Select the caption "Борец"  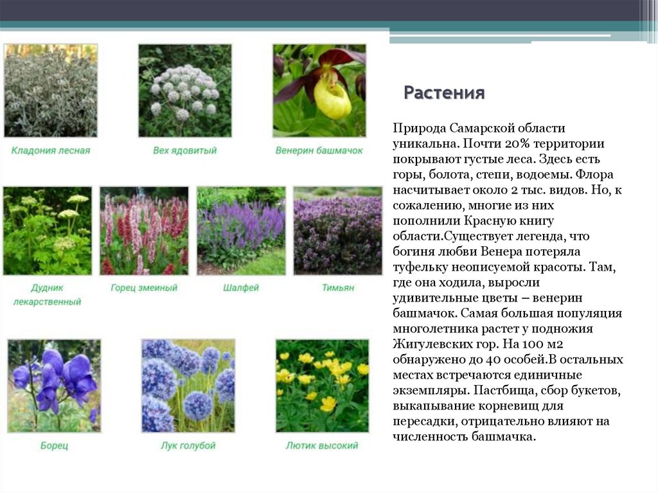coord(54,445)
